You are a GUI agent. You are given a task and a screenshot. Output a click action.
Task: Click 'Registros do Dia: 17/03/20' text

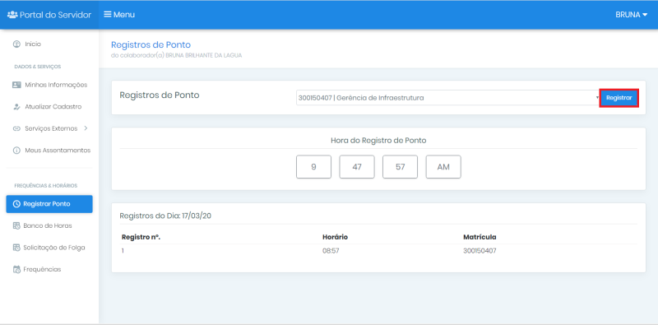click(165, 216)
